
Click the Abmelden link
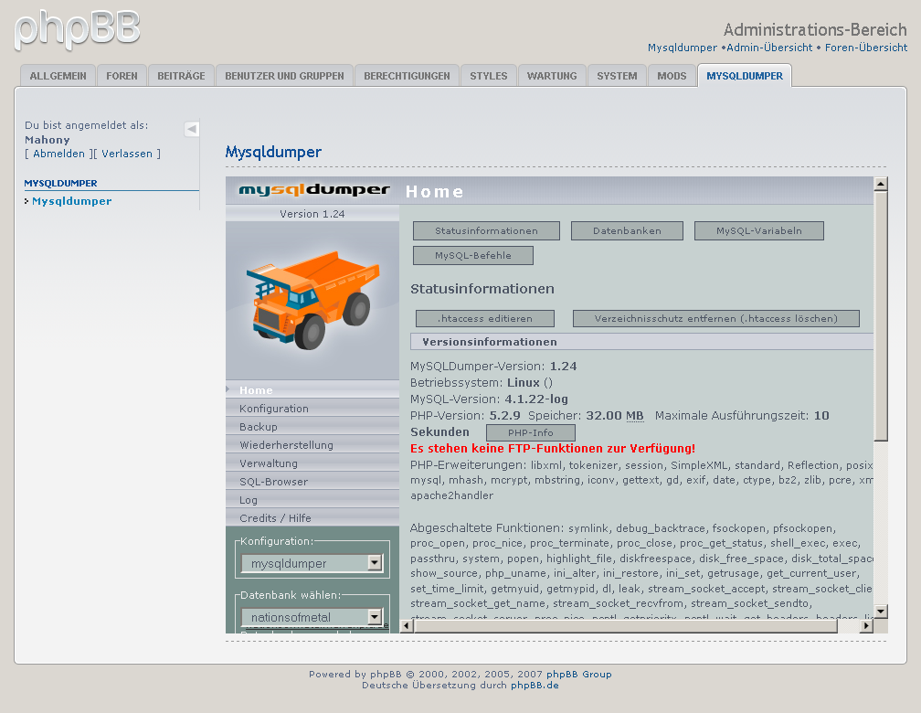click(58, 154)
